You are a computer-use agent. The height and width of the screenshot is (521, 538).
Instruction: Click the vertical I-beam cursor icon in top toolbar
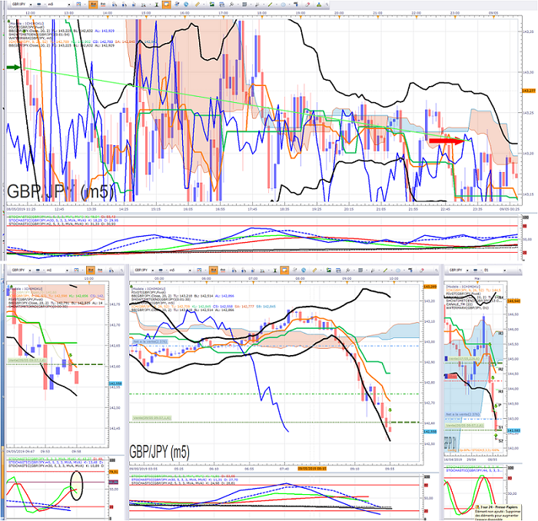(157, 5)
